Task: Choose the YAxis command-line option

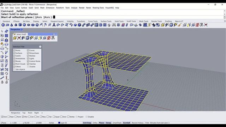Action: [47, 17]
